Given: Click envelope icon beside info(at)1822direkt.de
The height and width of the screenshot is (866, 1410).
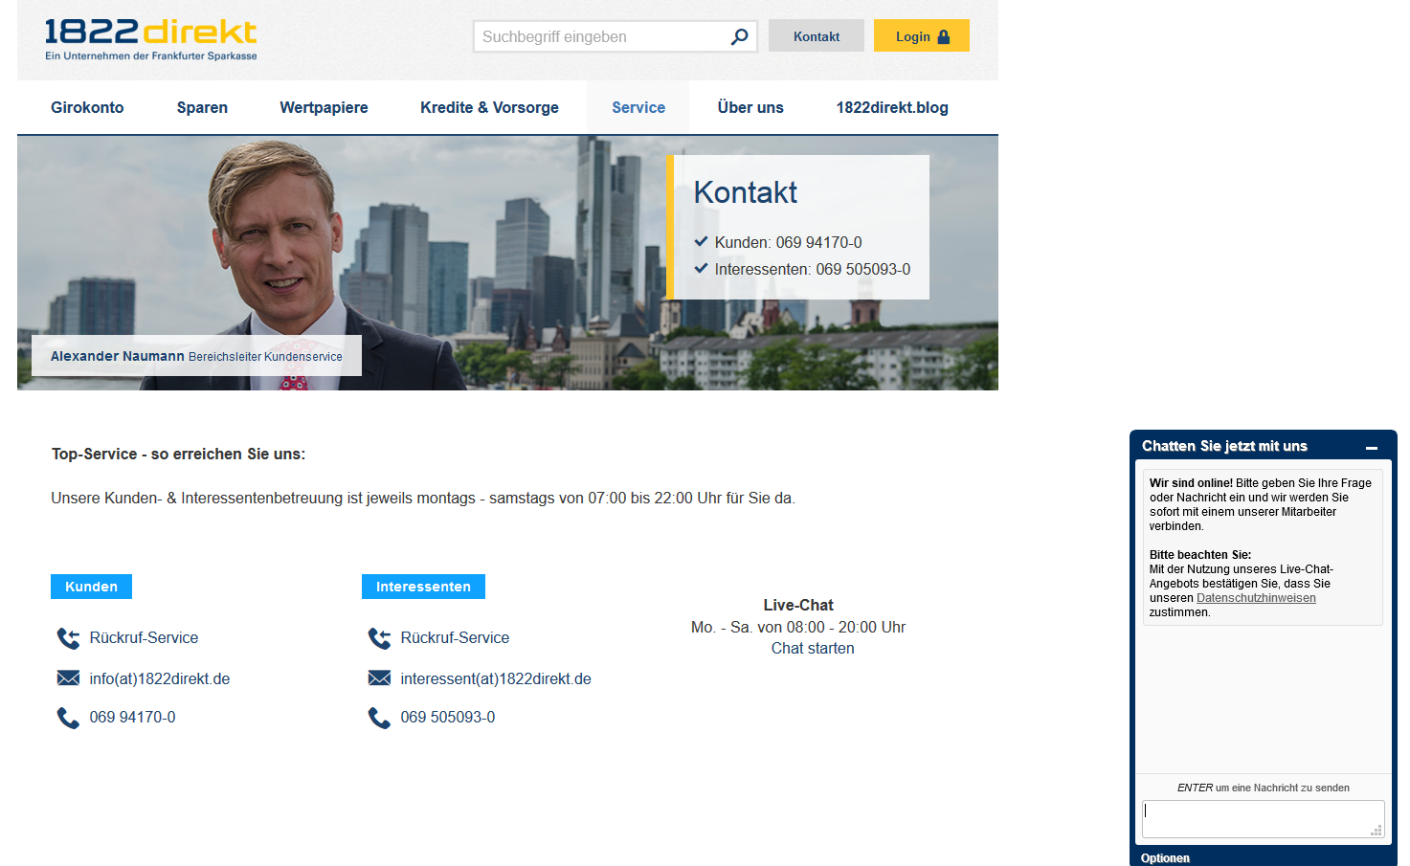Looking at the screenshot, I should [x=68, y=678].
